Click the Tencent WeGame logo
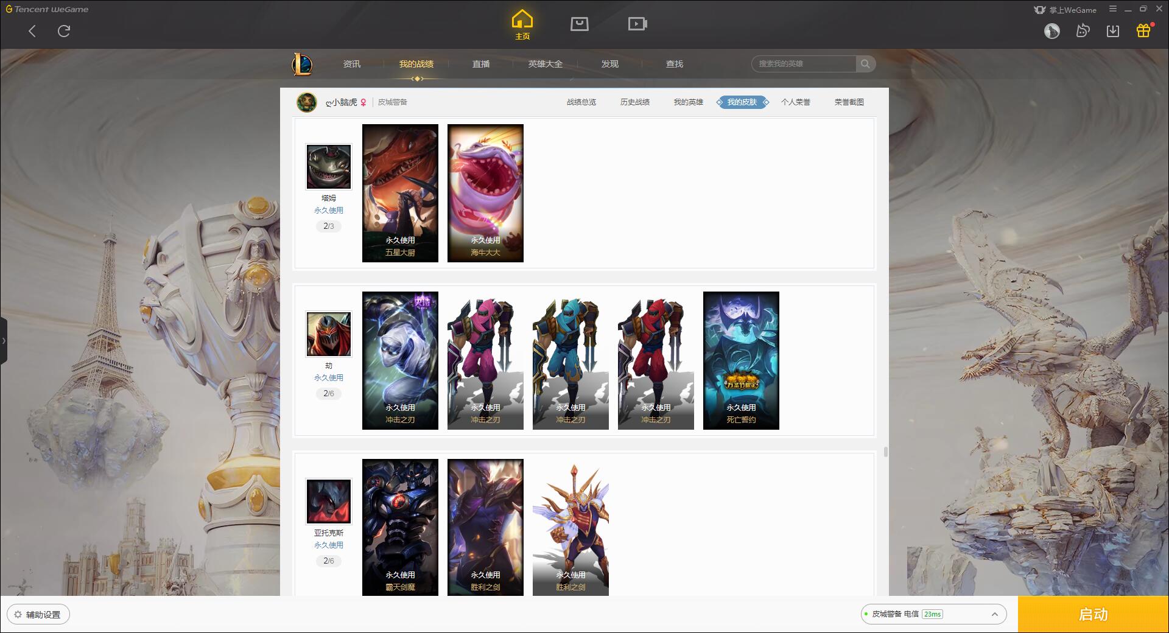This screenshot has width=1169, height=633. click(47, 9)
